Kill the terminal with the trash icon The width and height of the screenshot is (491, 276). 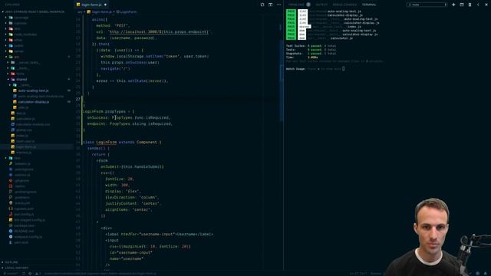click(470, 5)
